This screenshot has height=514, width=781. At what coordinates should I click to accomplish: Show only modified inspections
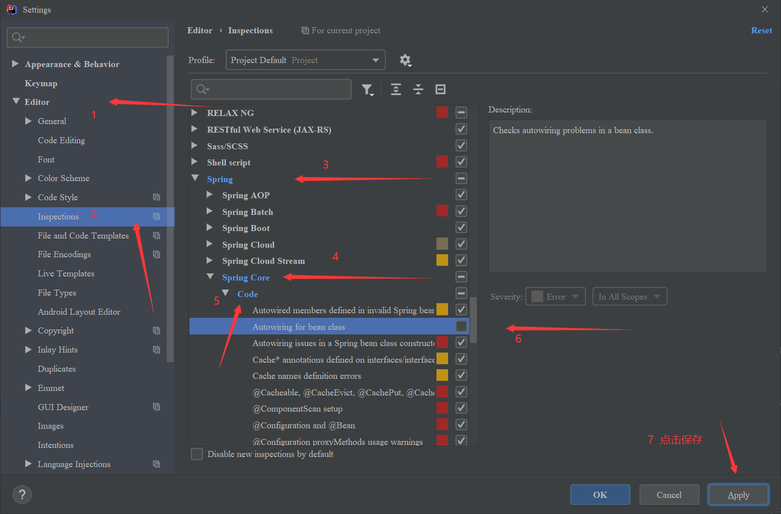click(440, 89)
